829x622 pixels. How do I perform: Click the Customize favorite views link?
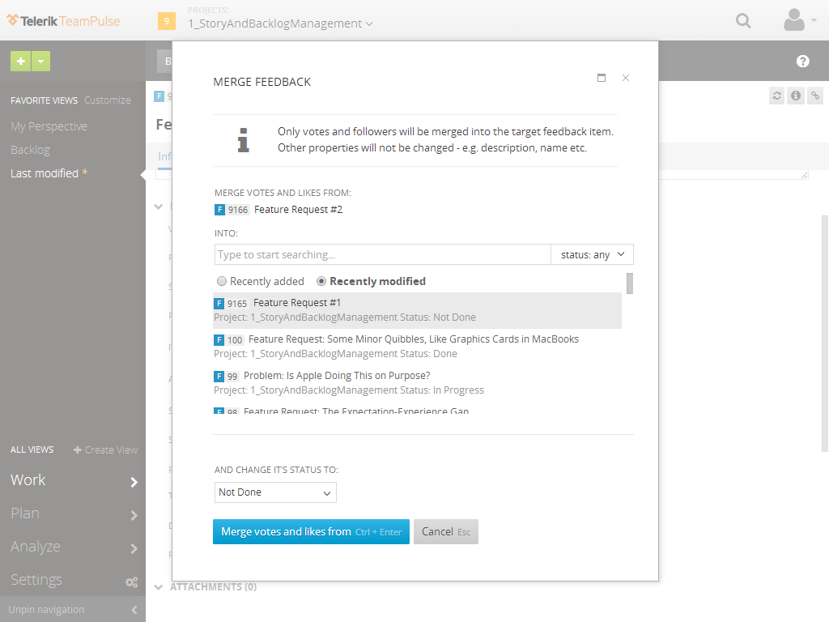[108, 100]
